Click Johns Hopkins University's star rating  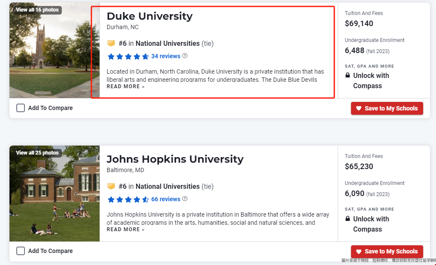[128, 199]
